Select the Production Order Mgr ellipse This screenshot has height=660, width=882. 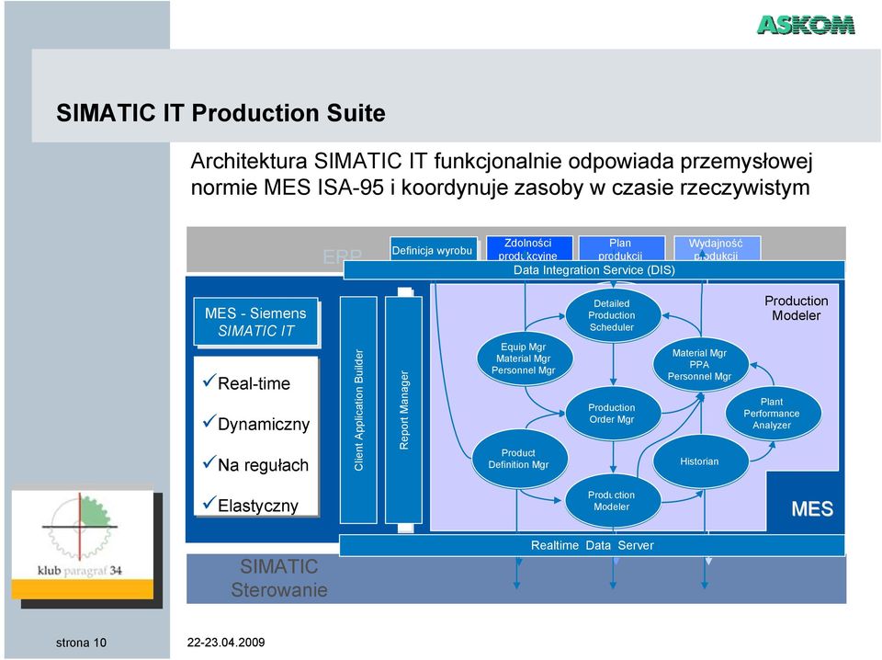tap(612, 413)
